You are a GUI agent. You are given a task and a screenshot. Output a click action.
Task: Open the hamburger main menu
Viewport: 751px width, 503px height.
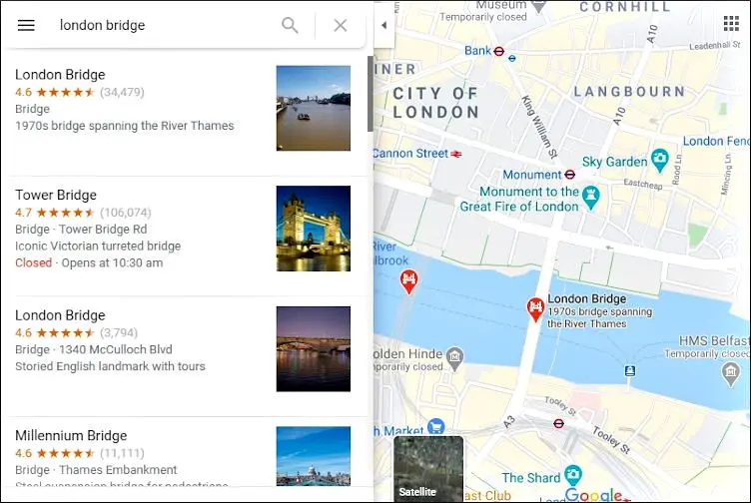pyautogui.click(x=26, y=25)
